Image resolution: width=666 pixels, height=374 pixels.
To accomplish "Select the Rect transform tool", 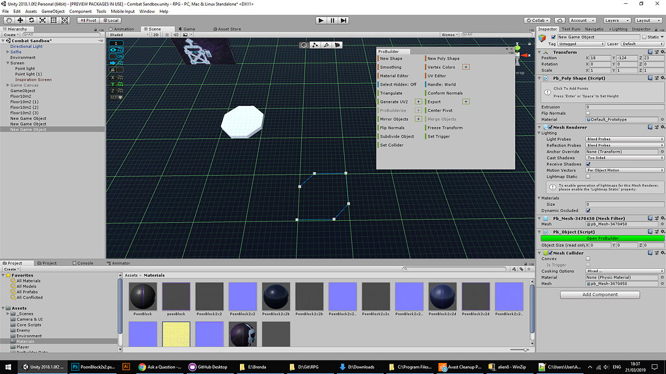I will (53, 20).
